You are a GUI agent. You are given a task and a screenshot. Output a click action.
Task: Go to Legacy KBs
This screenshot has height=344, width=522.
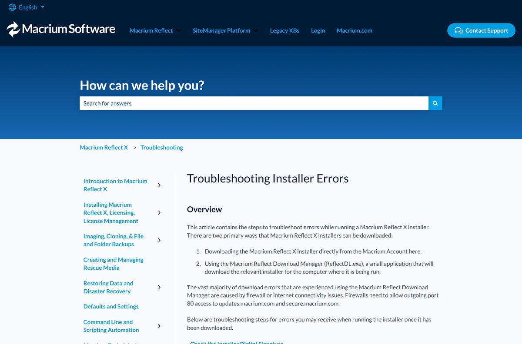point(284,30)
